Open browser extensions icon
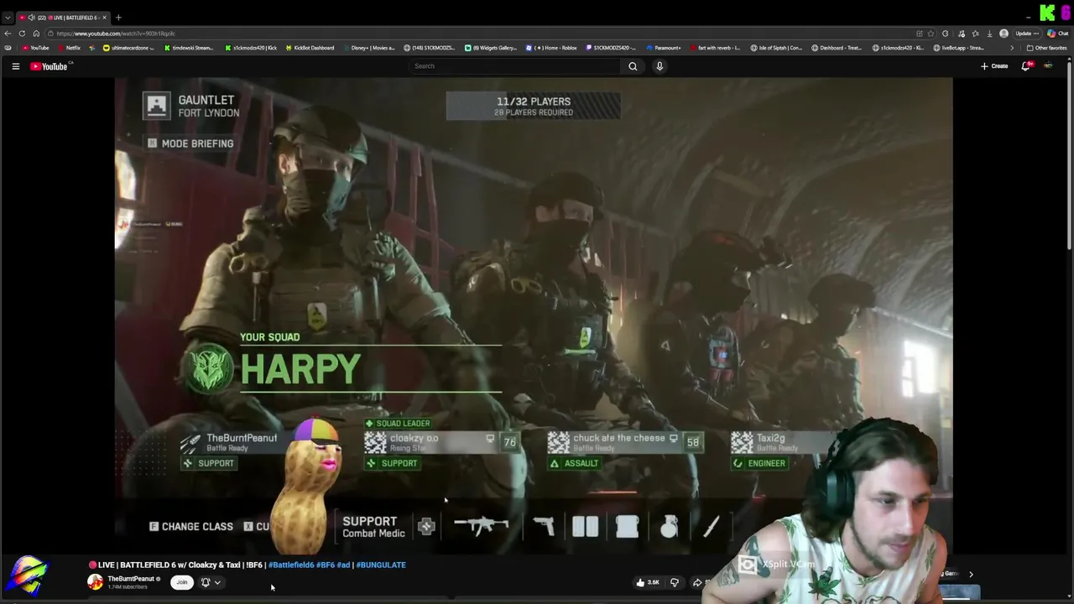Image resolution: width=1074 pixels, height=604 pixels. [x=946, y=34]
